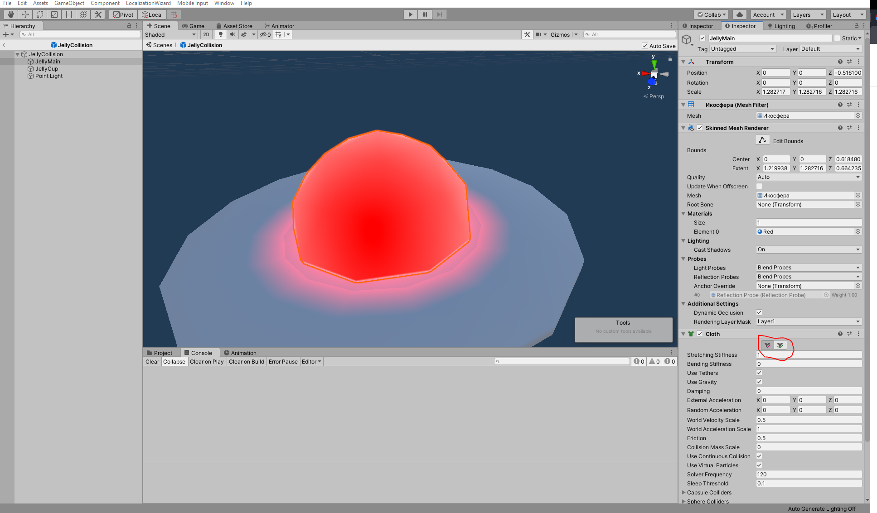Disable Auto Save checkbox
This screenshot has width=877, height=513.
[645, 46]
